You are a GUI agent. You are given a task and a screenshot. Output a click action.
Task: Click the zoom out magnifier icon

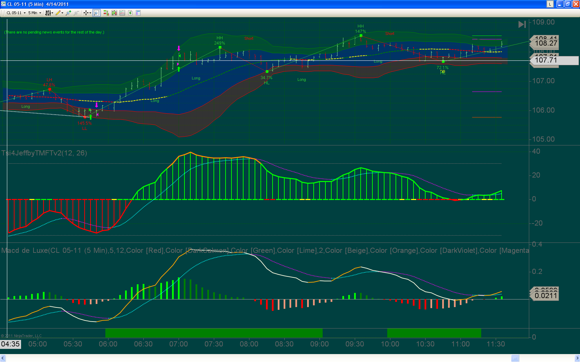76,13
